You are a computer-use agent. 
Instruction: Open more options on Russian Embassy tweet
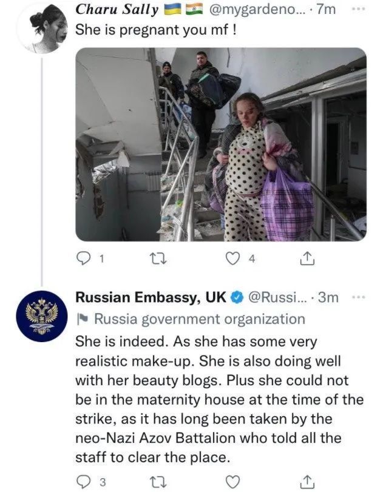coord(359,297)
